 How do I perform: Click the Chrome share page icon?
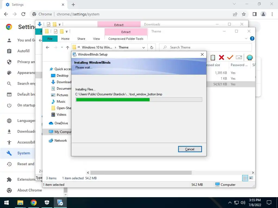tap(235, 14)
